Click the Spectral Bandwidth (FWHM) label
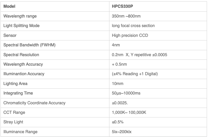 (x=29, y=45)
